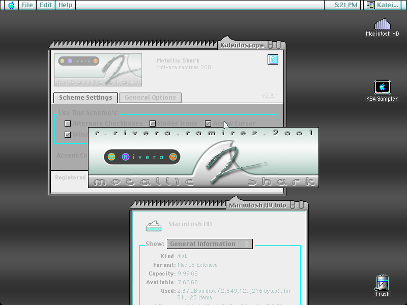The height and width of the screenshot is (305, 407).
Task: Click the Kaleidoscope window zoom button
Action: tap(279, 45)
